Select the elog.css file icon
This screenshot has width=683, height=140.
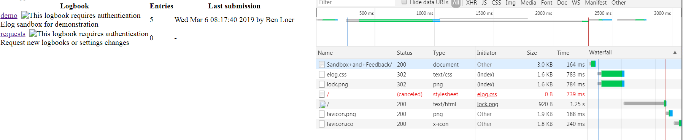tap(322, 75)
